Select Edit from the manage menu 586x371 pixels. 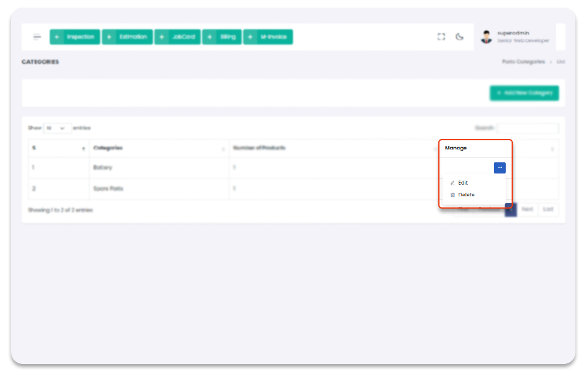click(x=463, y=183)
